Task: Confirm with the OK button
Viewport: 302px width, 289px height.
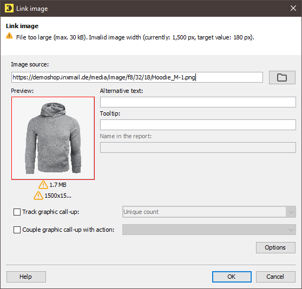Action: pos(232,277)
